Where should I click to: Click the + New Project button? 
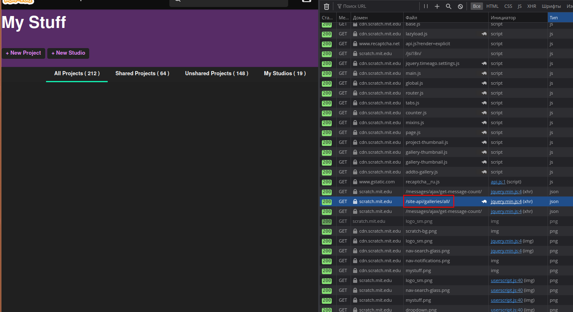point(23,53)
